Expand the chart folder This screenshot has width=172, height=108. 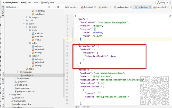pyautogui.click(x=27, y=27)
